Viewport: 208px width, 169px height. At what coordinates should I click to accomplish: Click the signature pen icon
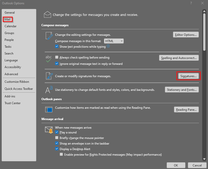coord(49,76)
